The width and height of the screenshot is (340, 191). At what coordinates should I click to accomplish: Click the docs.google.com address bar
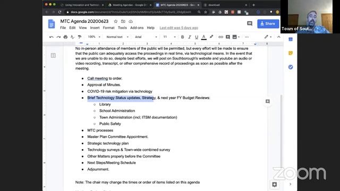(x=131, y=12)
